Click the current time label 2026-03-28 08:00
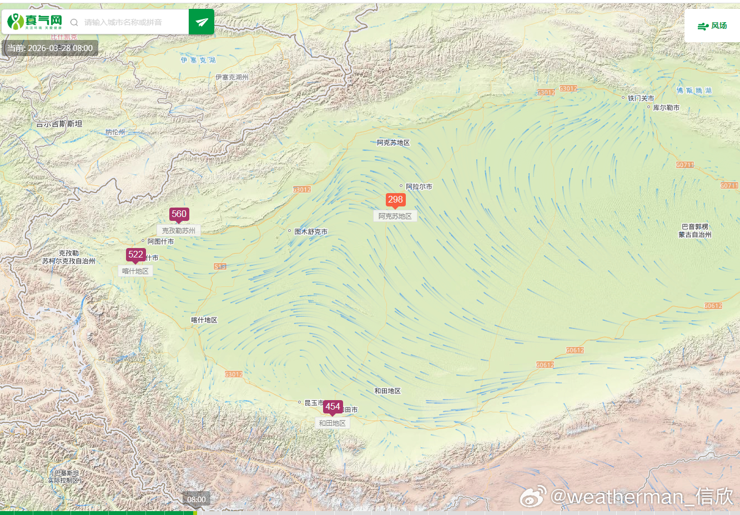This screenshot has width=740, height=515. 50,48
